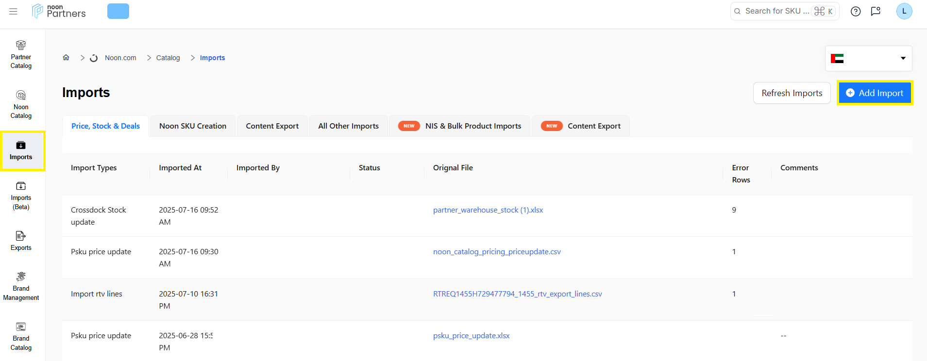Open Noon Catalog in sidebar

(x=21, y=105)
